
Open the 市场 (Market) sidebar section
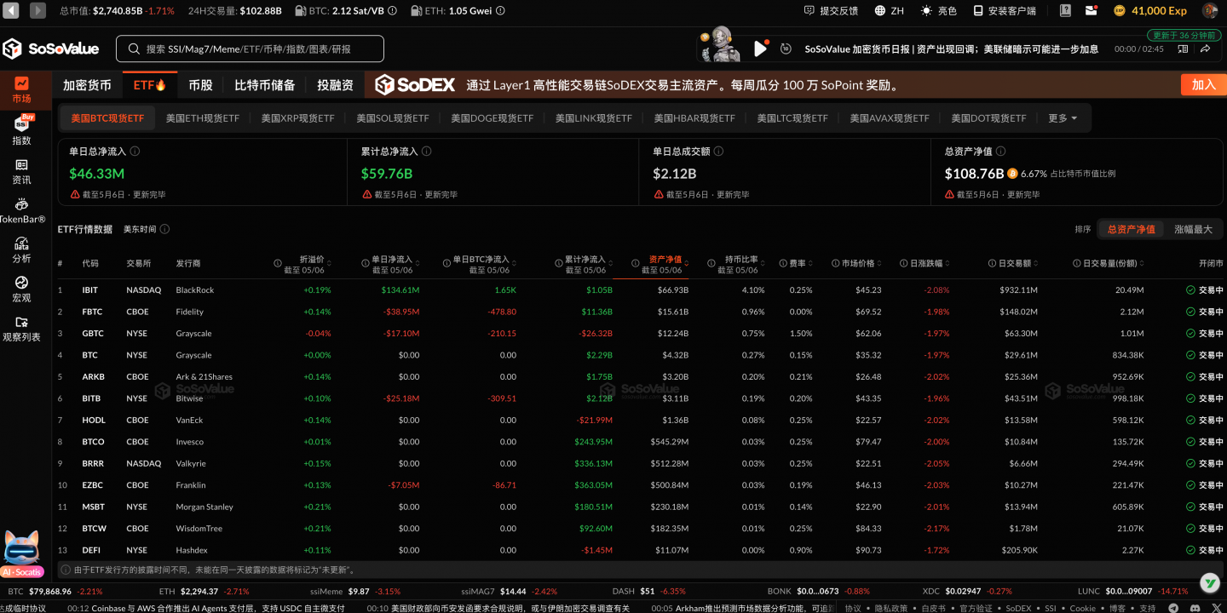pyautogui.click(x=21, y=90)
